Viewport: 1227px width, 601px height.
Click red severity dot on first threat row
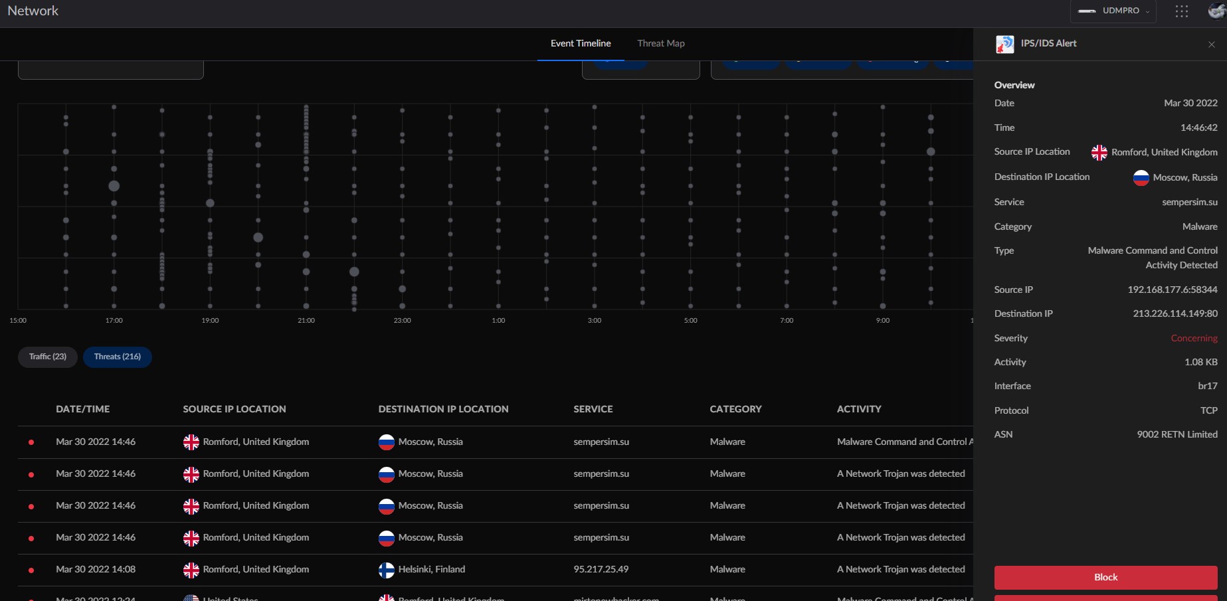coord(31,442)
